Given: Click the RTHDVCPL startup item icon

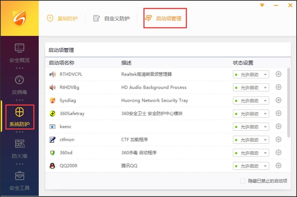Looking at the screenshot, I should click(x=52, y=74).
